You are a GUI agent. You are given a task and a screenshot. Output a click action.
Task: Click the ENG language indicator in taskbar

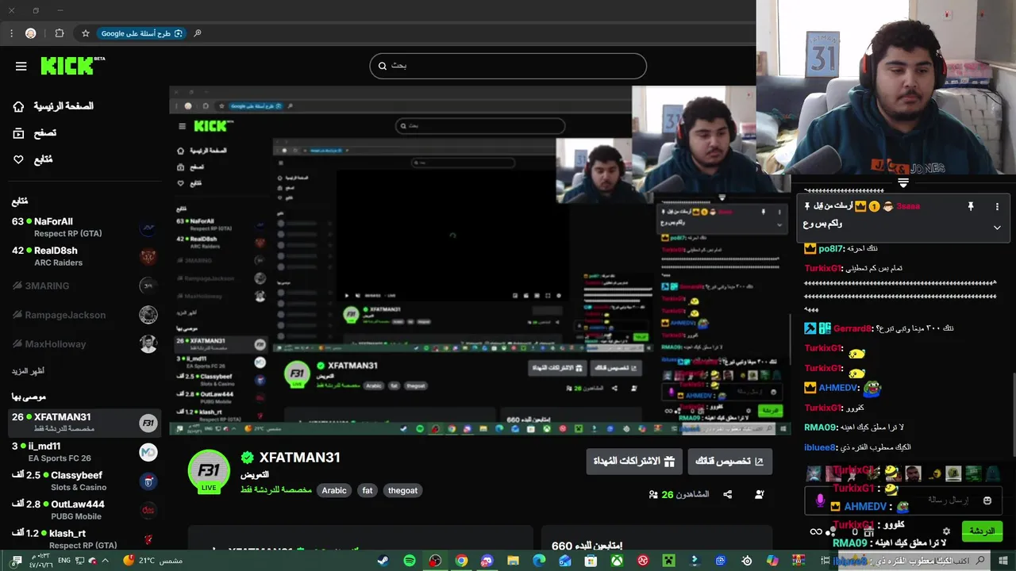coord(63,561)
